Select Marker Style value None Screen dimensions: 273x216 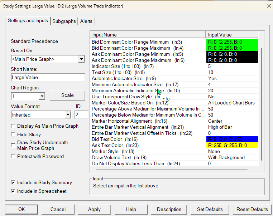pos(232,152)
